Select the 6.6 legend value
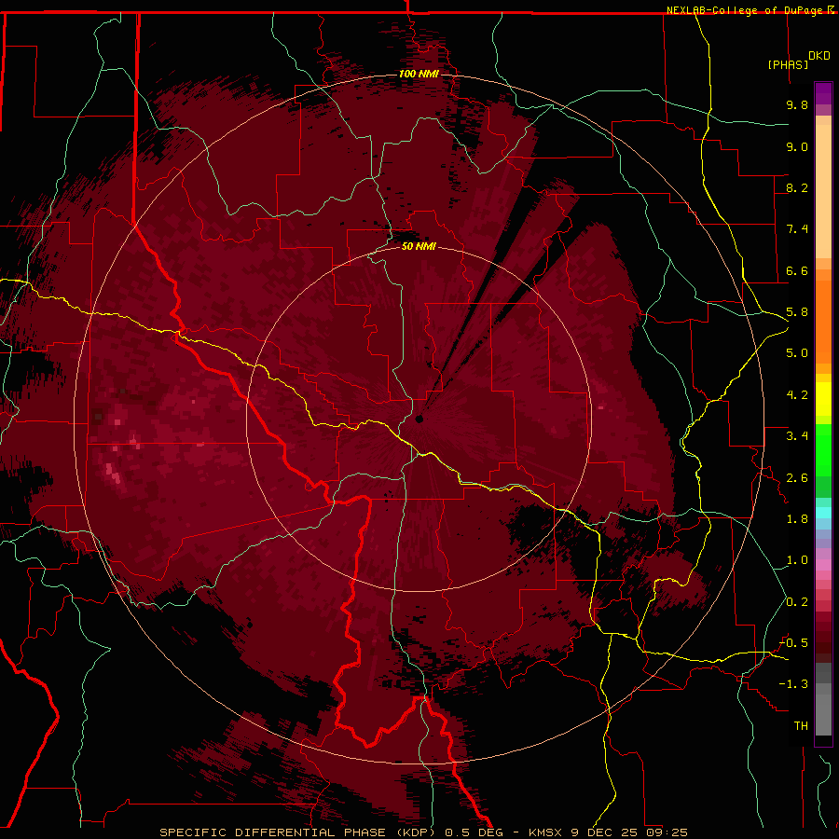The height and width of the screenshot is (839, 839). coord(797,270)
